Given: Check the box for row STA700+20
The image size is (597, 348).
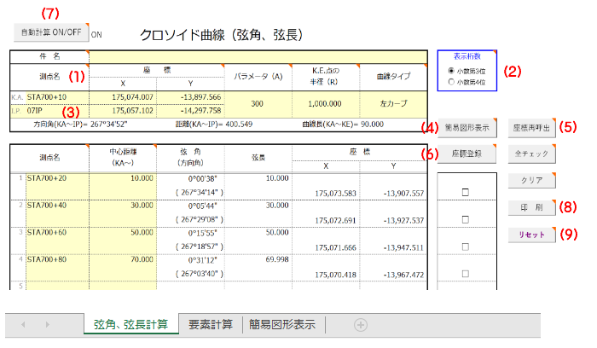Looking at the screenshot, I should point(465,193).
